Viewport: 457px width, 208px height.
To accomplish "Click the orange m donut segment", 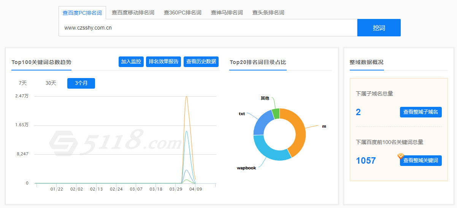I will 299,131.
